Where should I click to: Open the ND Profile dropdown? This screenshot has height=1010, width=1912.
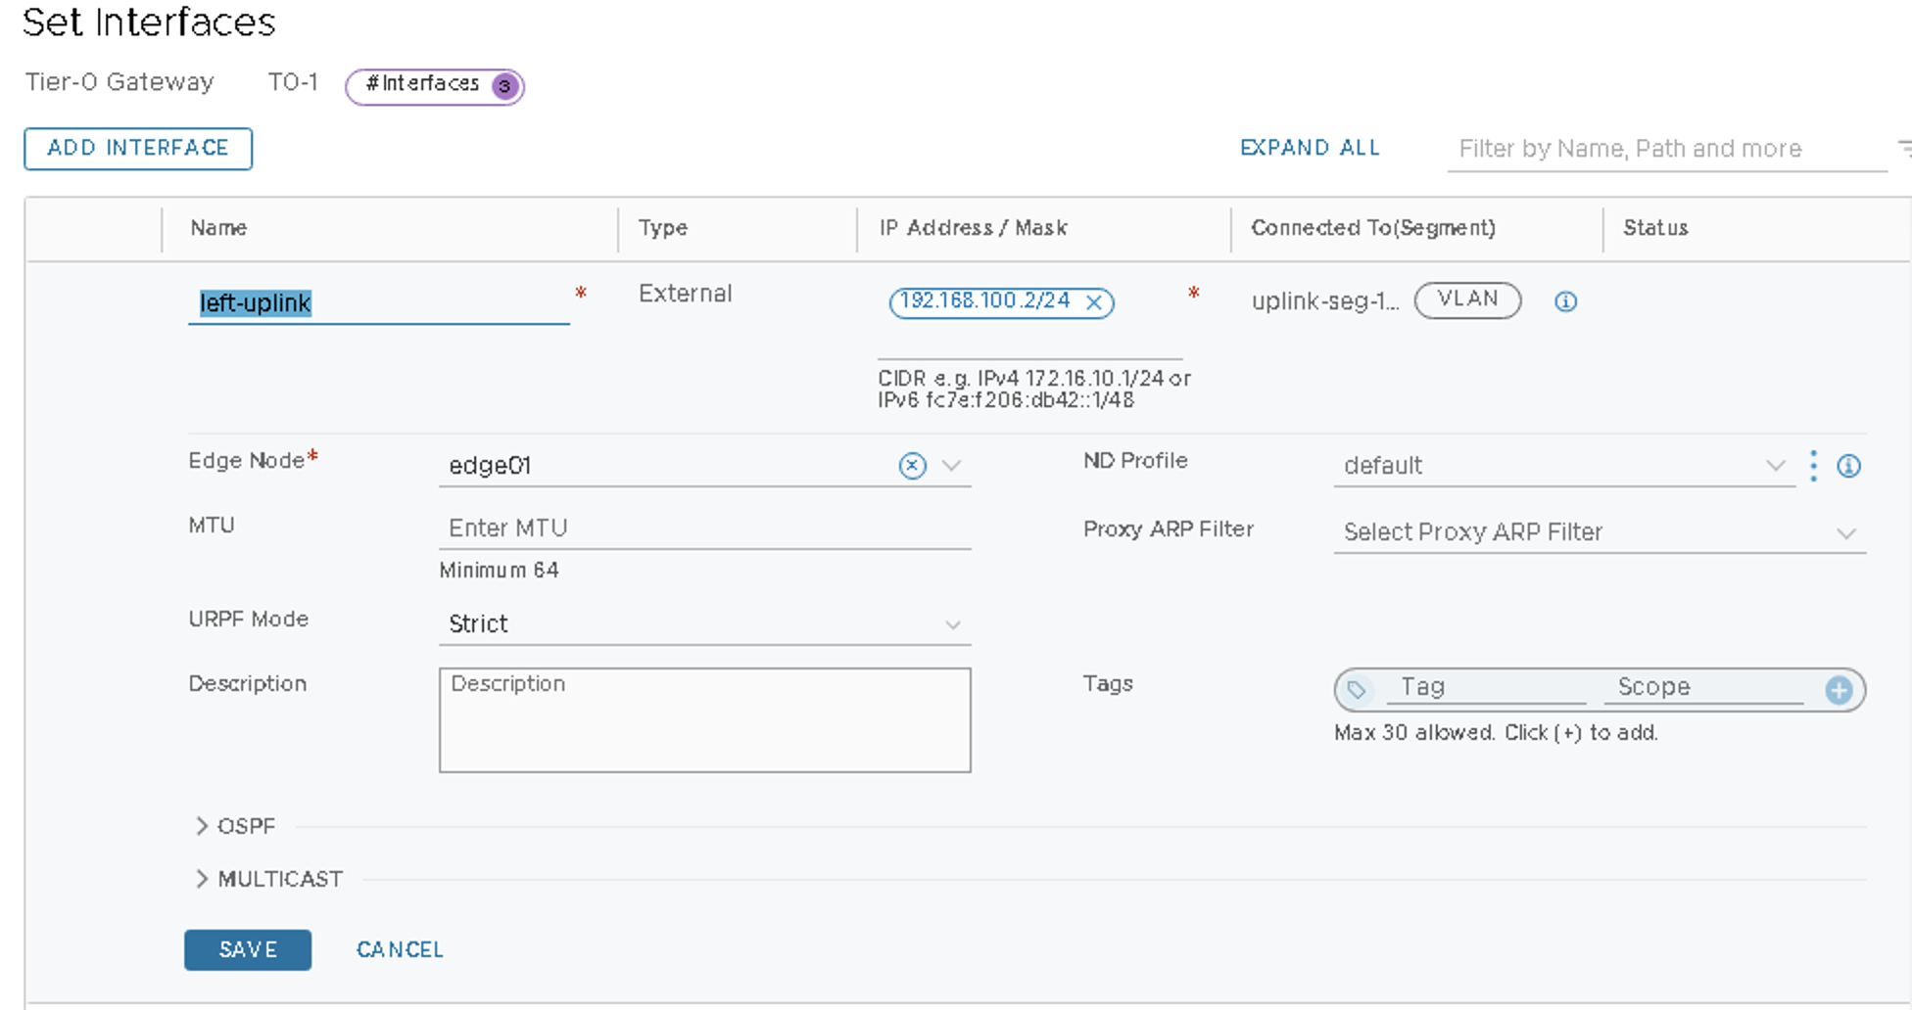tap(1775, 466)
